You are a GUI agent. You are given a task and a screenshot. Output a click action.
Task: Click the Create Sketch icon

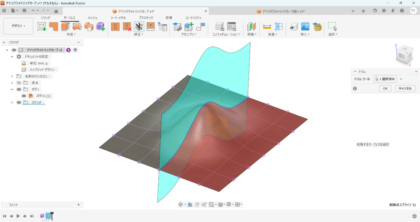pos(42,27)
